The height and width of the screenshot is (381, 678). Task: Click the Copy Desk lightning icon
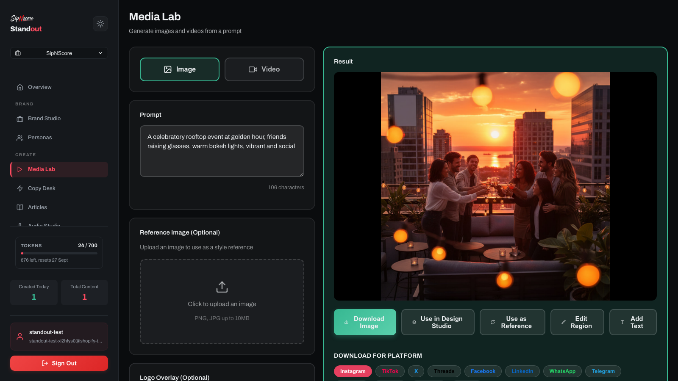coord(20,188)
